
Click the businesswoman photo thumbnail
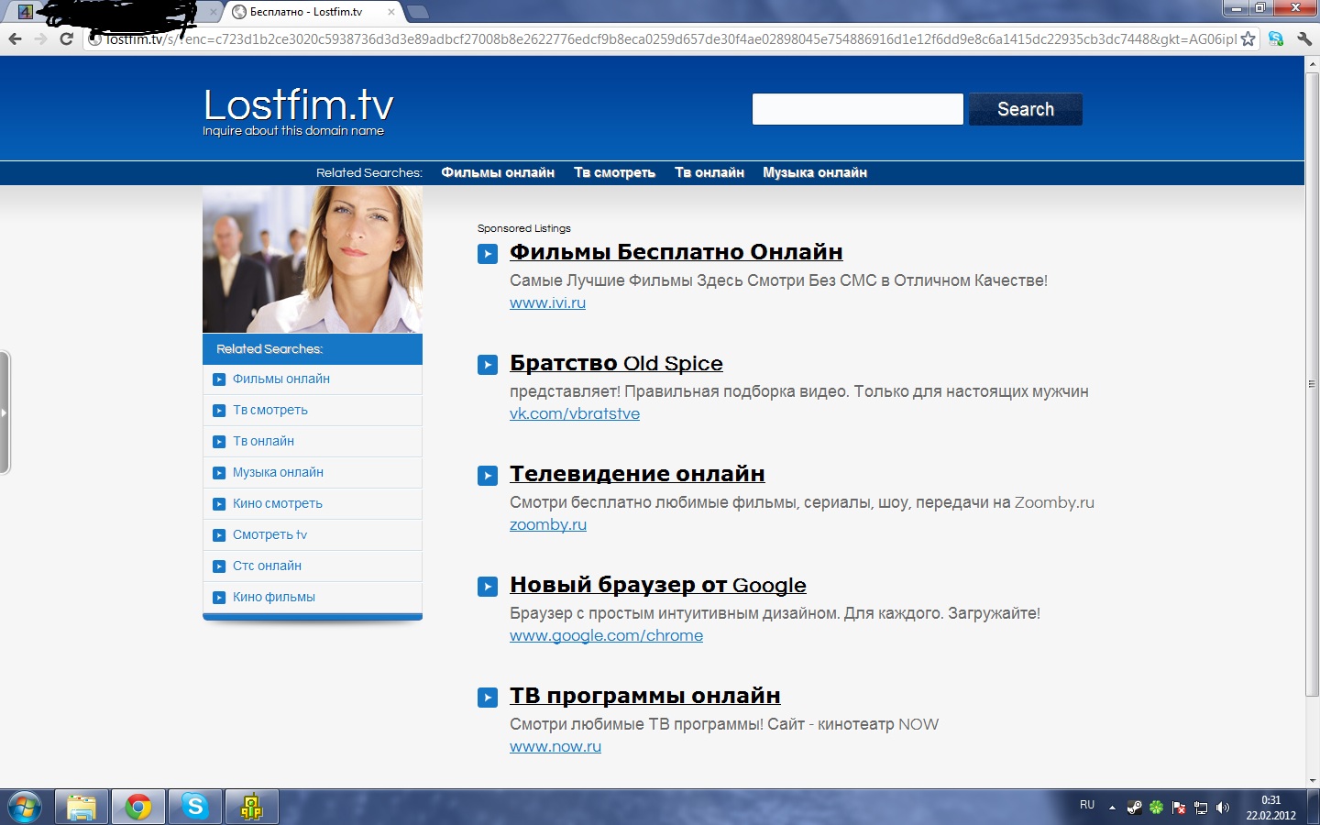pos(313,259)
